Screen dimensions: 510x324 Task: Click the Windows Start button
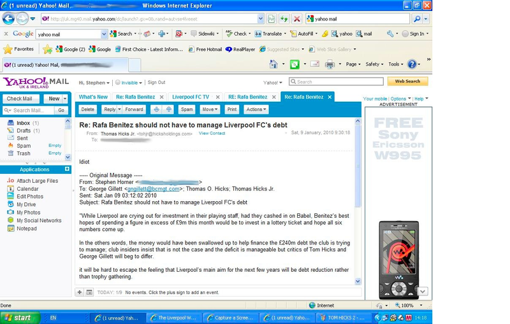point(20,318)
